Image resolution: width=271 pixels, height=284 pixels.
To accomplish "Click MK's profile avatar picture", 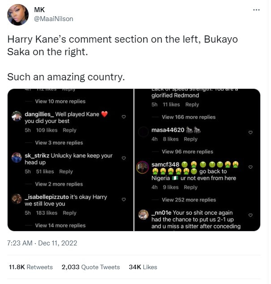I will (x=18, y=14).
